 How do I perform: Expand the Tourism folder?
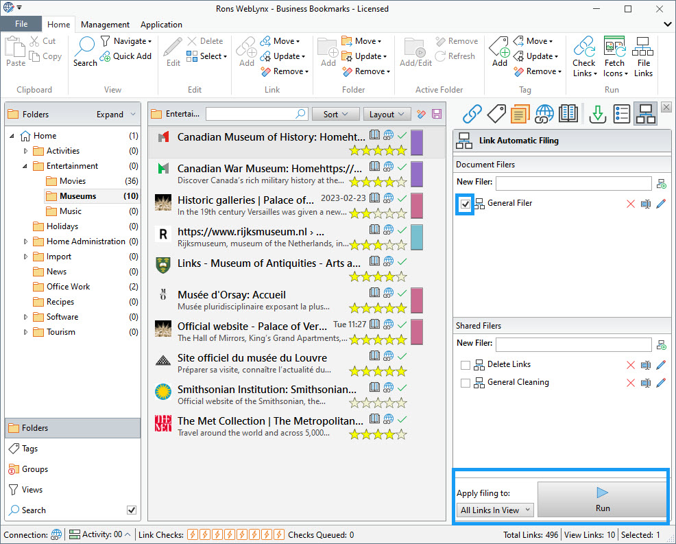pos(25,332)
